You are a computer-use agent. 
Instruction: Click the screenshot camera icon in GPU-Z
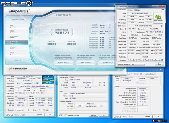click(163, 10)
